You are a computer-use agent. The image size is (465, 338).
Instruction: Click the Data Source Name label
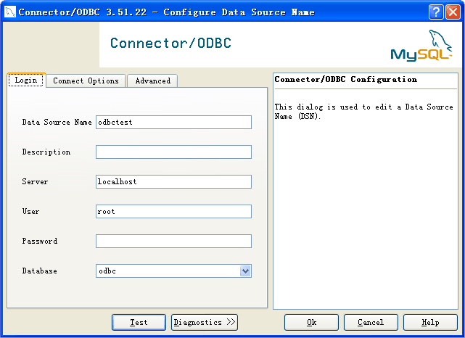point(57,122)
